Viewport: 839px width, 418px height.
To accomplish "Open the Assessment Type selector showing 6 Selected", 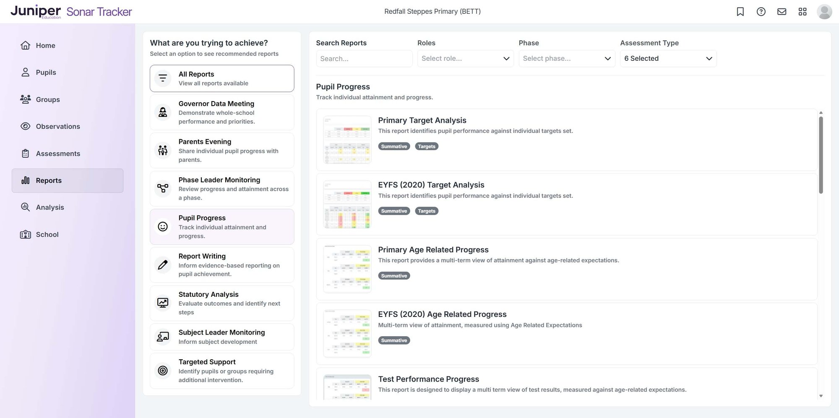I will click(x=668, y=58).
